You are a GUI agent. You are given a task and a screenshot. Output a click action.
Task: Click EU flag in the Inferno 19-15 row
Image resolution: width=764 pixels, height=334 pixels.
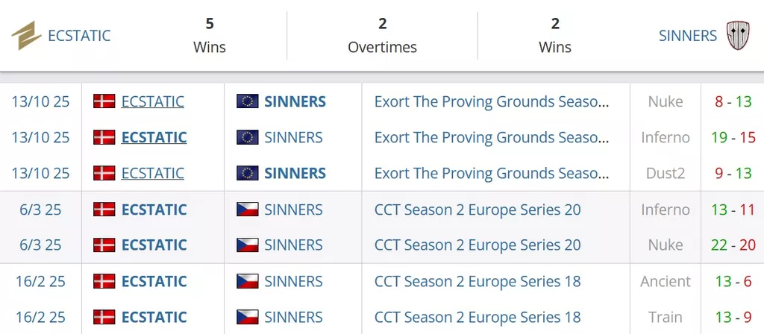(247, 137)
